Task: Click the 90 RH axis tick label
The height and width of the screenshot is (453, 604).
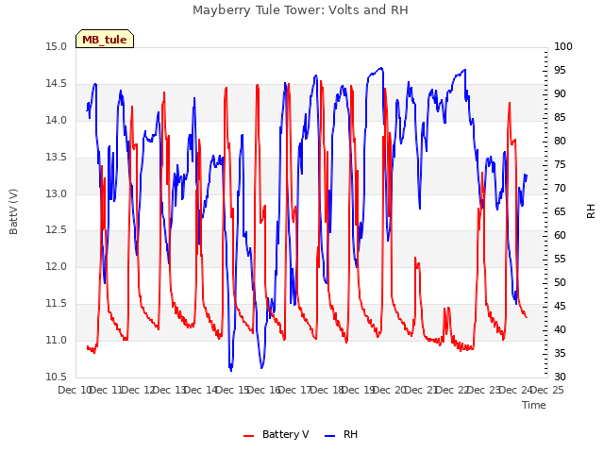Action: click(560, 93)
